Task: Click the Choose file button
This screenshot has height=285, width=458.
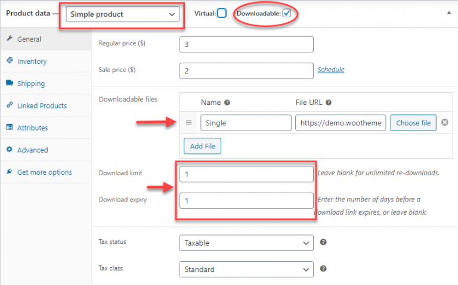Action: click(x=413, y=123)
